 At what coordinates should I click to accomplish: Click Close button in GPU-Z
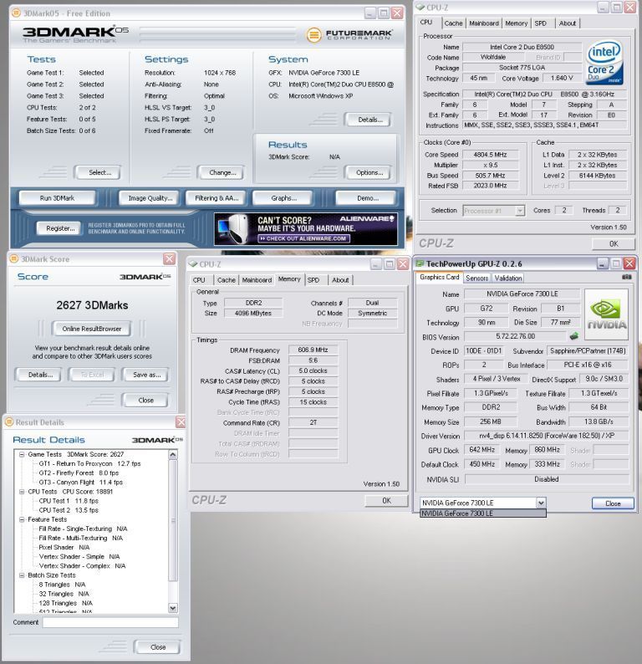pos(613,503)
